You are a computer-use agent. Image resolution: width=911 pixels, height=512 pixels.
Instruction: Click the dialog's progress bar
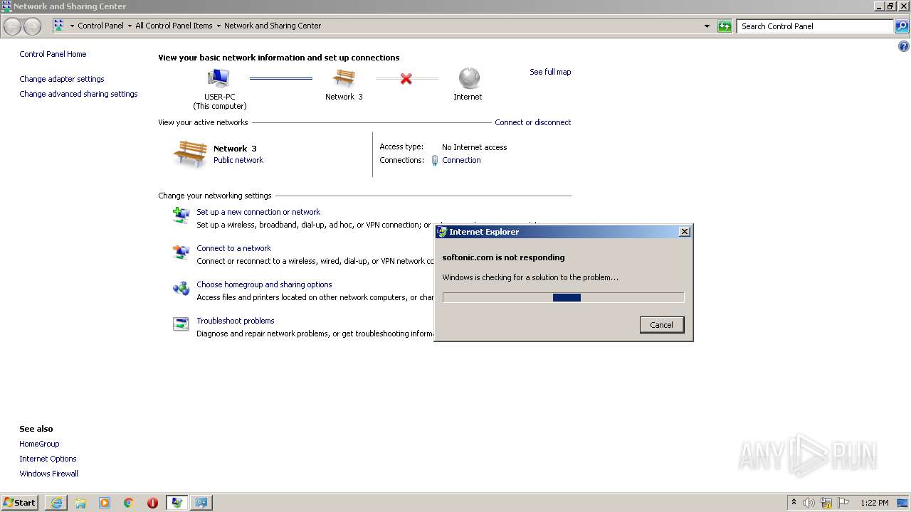[563, 297]
